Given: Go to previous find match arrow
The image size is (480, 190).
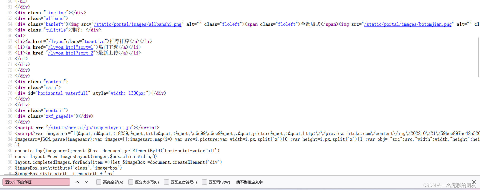Looking at the screenshot, I should [x=77, y=182].
